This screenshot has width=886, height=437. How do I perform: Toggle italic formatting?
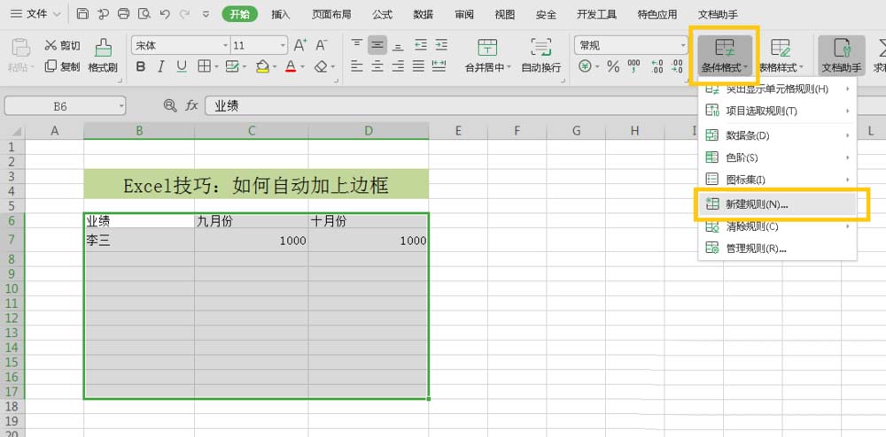click(x=161, y=67)
